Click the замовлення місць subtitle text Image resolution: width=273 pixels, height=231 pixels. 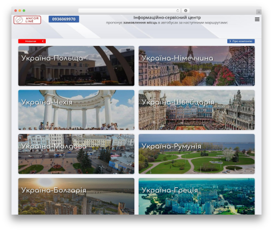tap(140, 23)
